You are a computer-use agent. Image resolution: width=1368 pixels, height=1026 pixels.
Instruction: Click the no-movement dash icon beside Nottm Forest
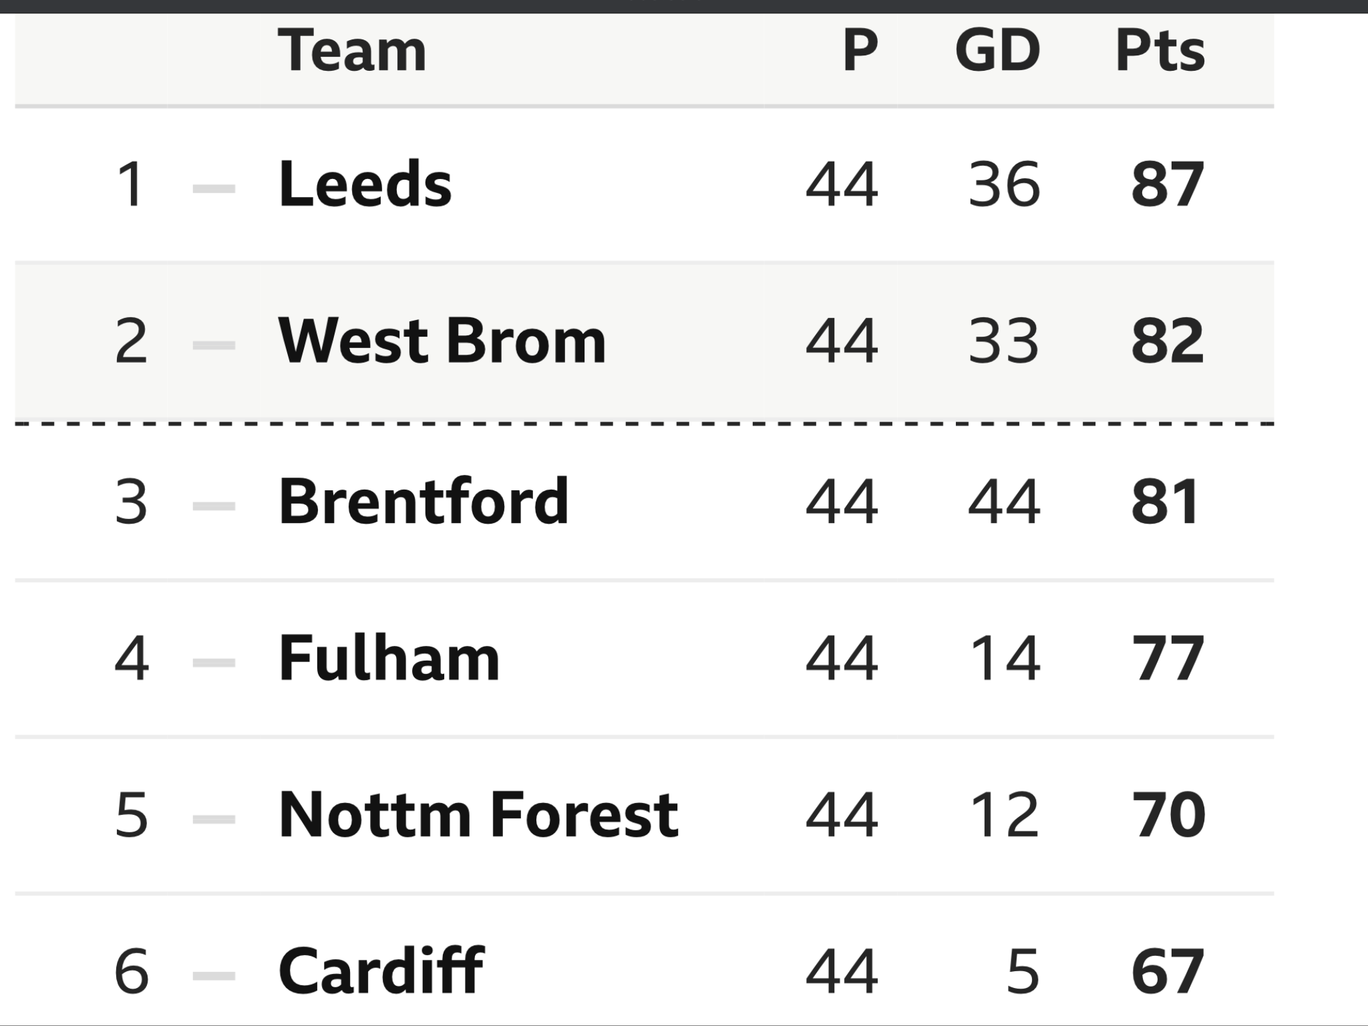(x=214, y=819)
